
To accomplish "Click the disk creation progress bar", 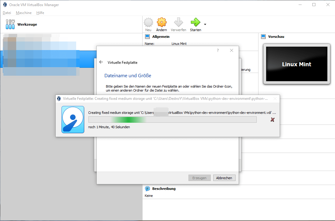I will point(172,120).
